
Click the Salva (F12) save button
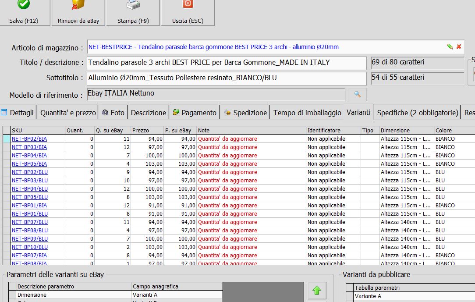click(24, 12)
